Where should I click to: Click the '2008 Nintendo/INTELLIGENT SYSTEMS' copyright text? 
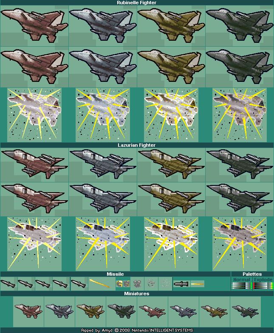(156, 330)
